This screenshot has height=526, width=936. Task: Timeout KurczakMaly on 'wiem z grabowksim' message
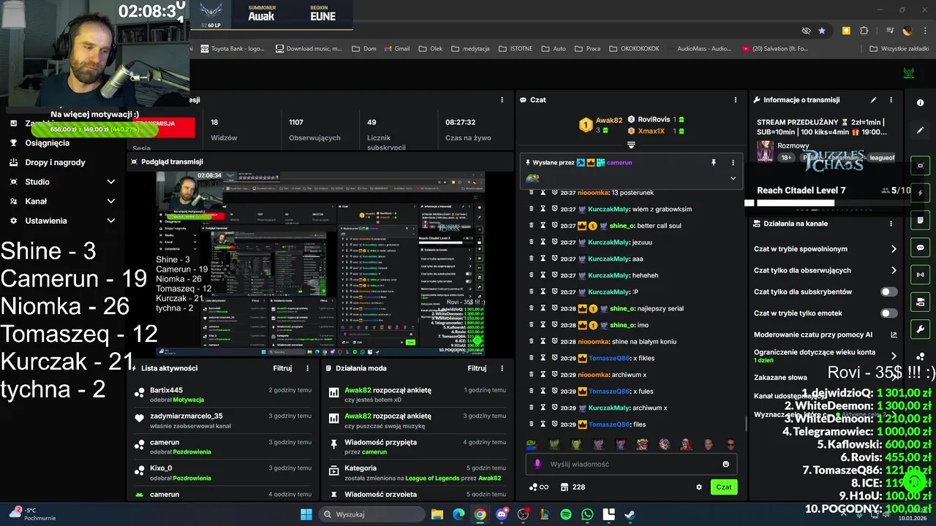tap(543, 209)
